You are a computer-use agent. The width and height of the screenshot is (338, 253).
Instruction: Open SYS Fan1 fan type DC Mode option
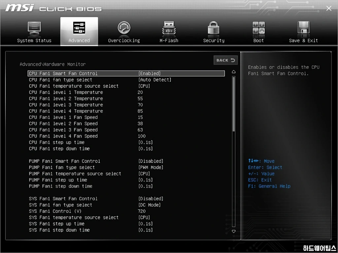pos(150,205)
